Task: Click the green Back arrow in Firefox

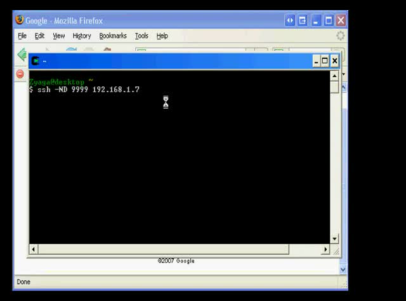Action: 22,54
